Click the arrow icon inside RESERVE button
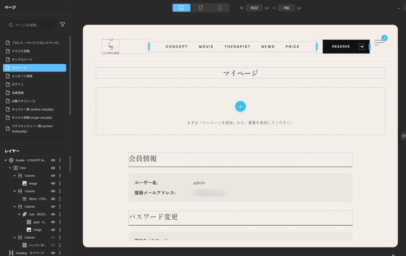 (361, 47)
